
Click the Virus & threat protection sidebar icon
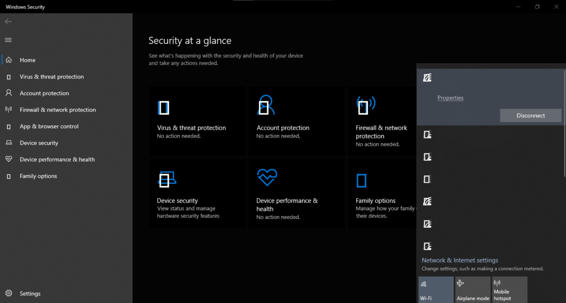[x=9, y=77]
